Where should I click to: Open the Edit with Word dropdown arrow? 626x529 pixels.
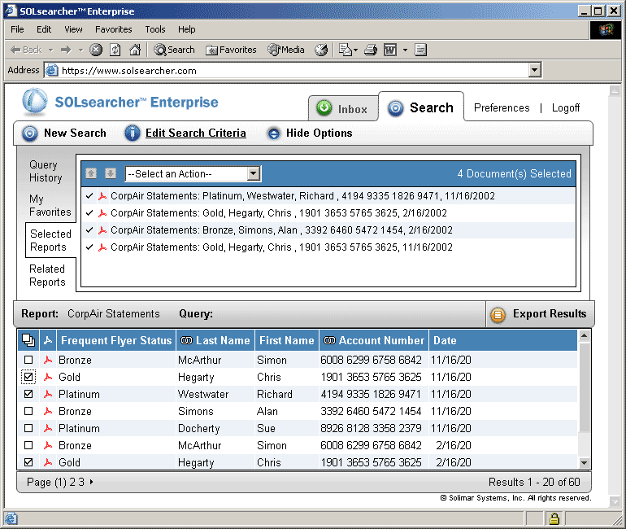[405, 50]
